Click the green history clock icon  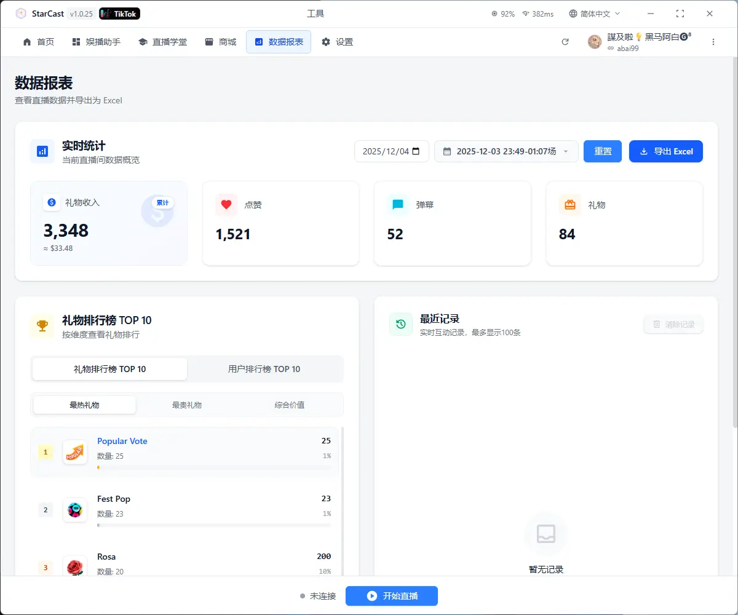point(401,324)
